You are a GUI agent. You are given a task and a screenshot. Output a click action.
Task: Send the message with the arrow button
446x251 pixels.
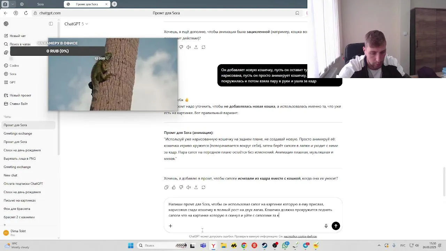336,226
